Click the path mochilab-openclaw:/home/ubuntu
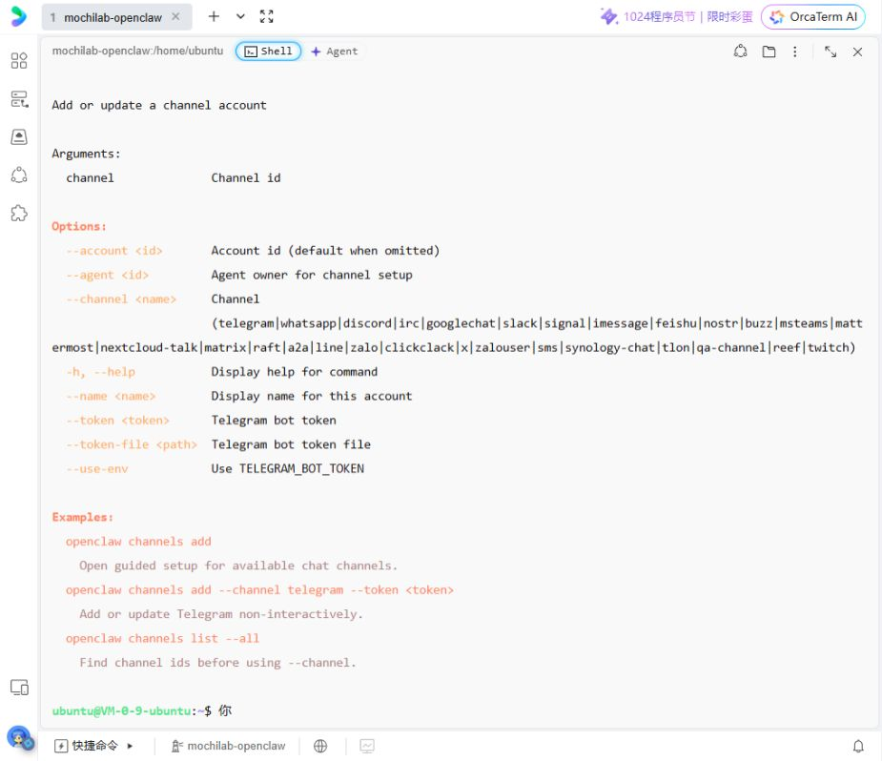The width and height of the screenshot is (882, 761). 138,51
